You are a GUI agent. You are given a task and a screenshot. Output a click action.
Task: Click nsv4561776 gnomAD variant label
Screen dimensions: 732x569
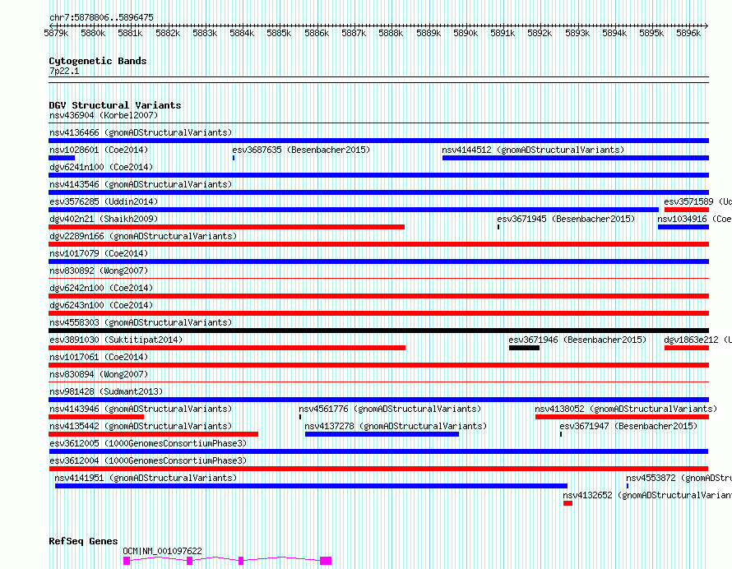[390, 409]
